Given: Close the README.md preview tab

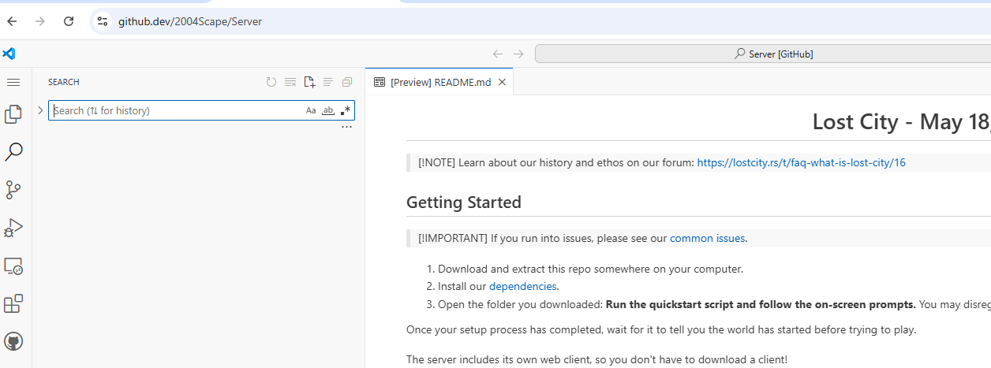Looking at the screenshot, I should tap(502, 82).
